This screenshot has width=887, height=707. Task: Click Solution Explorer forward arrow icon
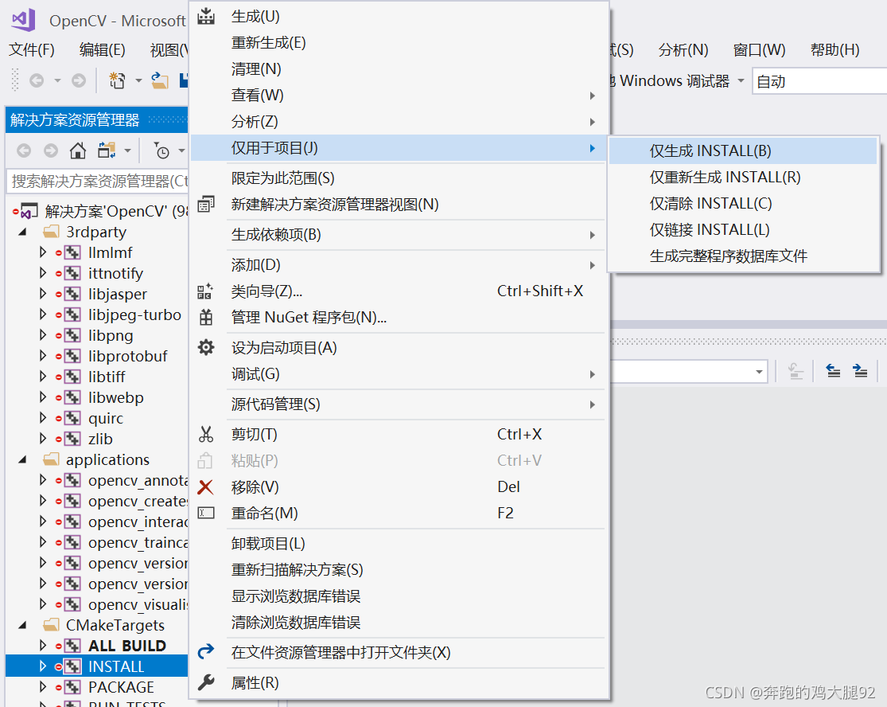(51, 150)
